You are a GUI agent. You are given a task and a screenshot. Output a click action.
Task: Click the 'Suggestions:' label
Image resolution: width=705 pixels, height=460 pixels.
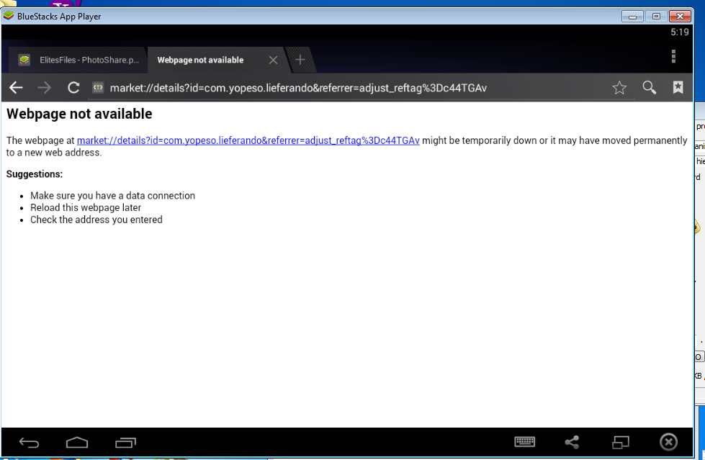pos(35,174)
